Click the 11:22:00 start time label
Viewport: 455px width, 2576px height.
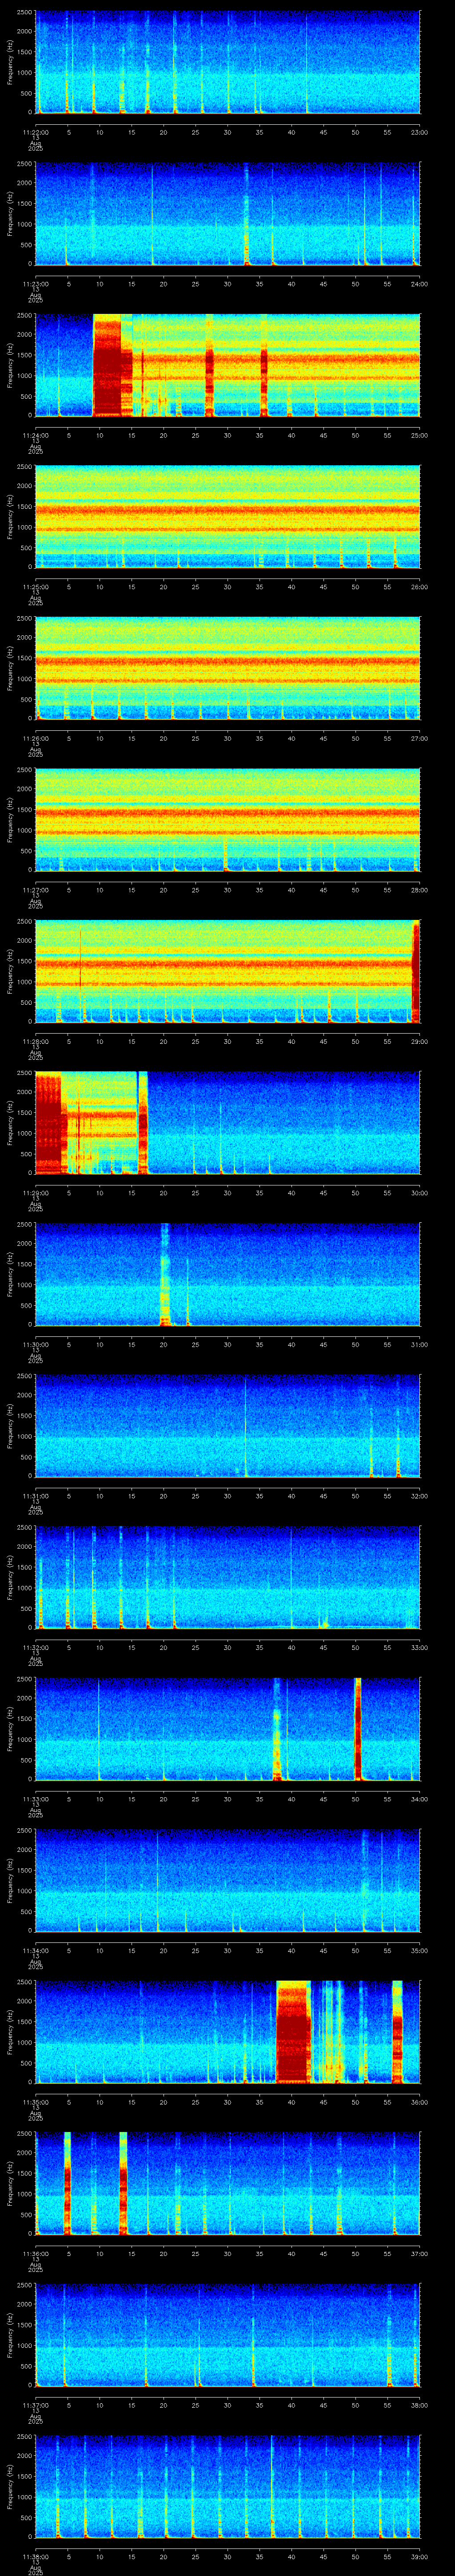tap(35, 132)
